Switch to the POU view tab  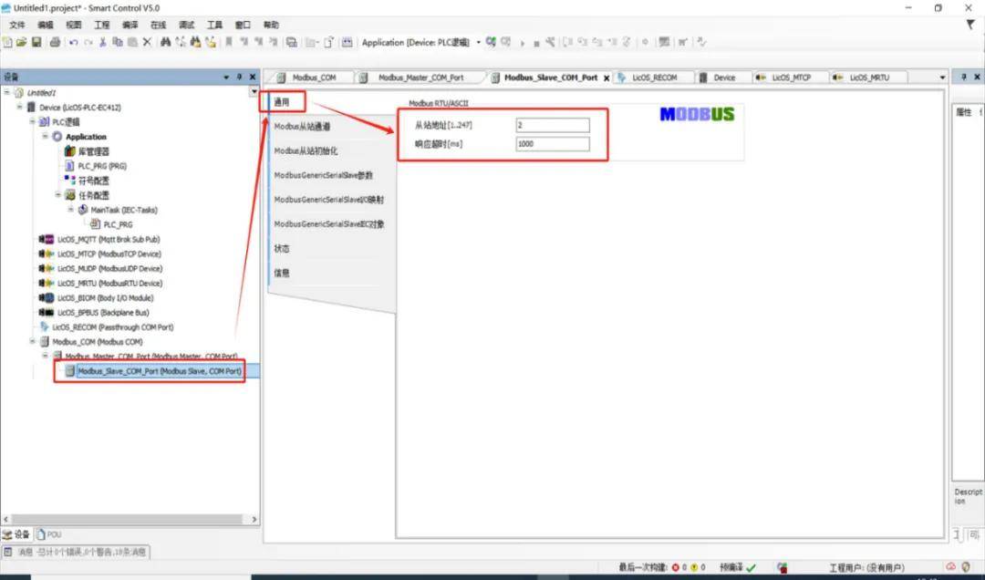tap(53, 534)
